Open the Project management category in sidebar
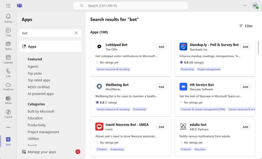Image resolution: width=262 pixels, height=159 pixels. (43, 132)
